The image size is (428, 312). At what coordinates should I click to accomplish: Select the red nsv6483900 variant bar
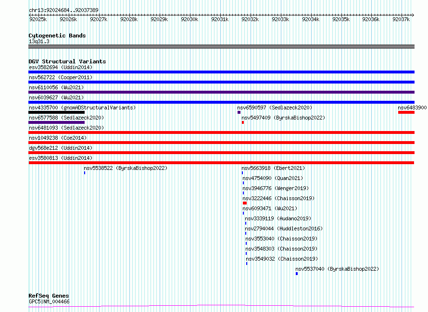[406, 112]
